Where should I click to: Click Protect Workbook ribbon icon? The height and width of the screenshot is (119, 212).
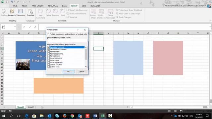point(101,14)
